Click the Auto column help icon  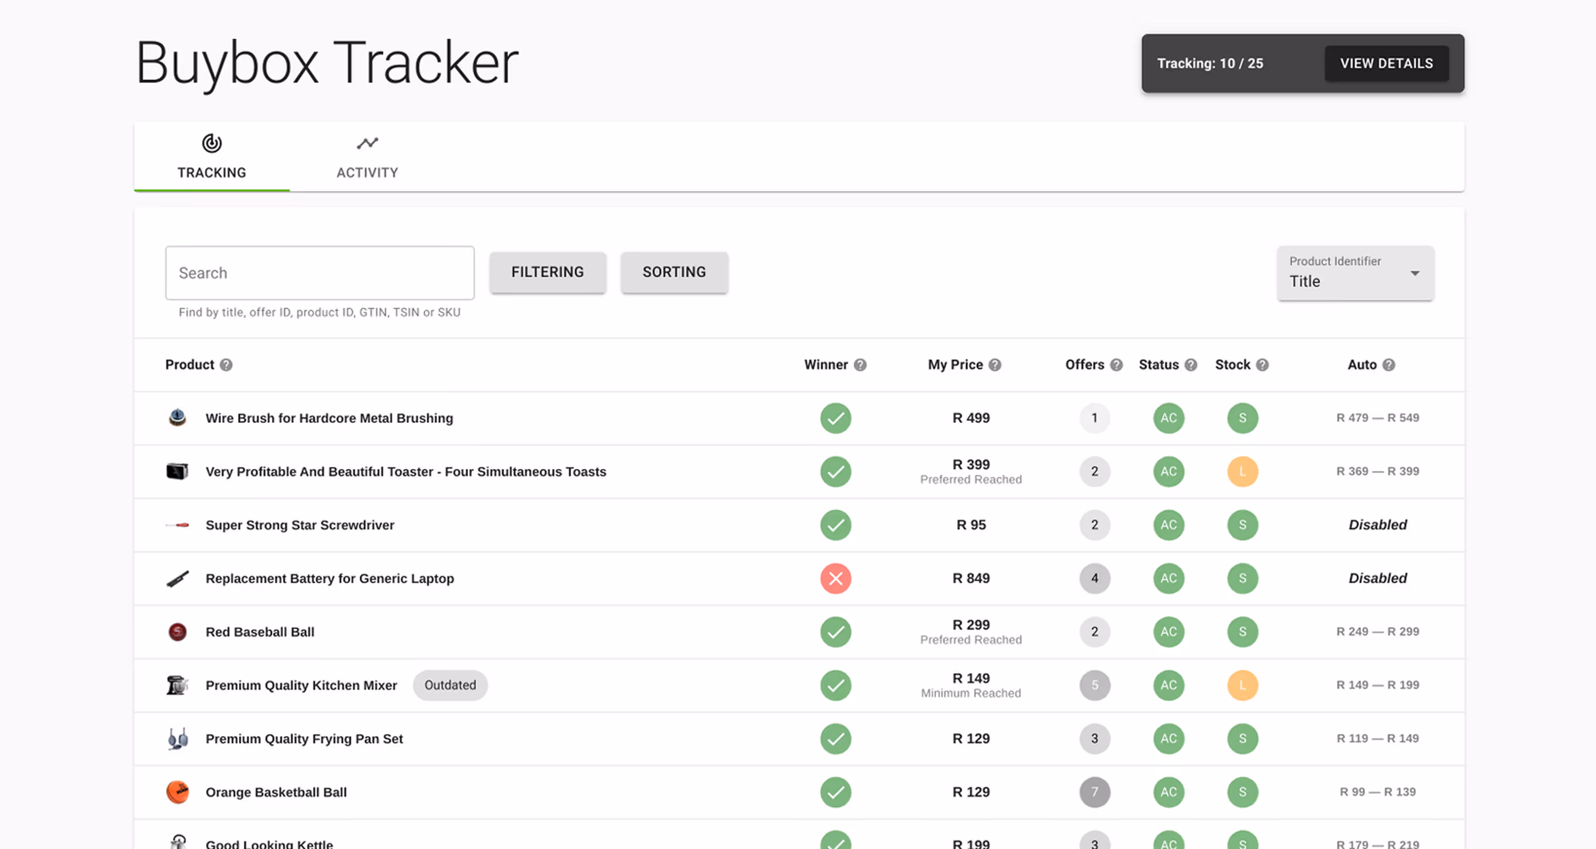coord(1389,365)
